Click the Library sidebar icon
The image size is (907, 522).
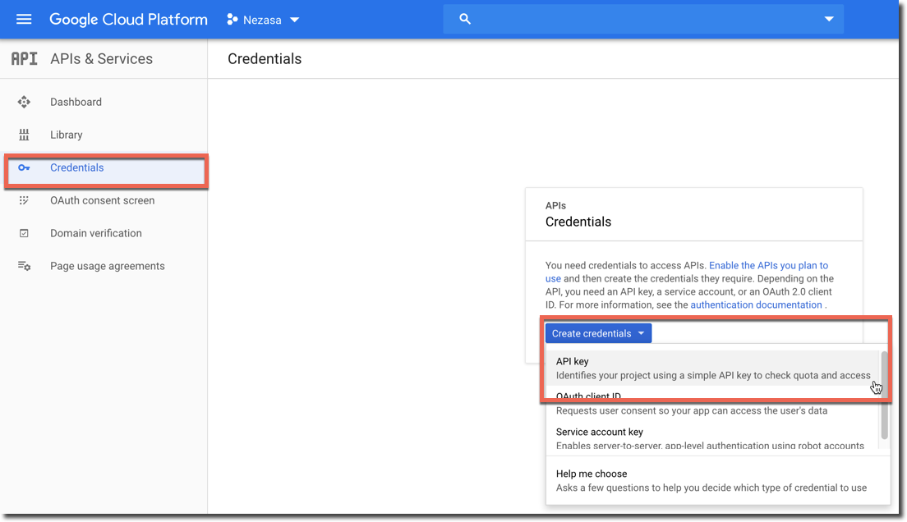pyautogui.click(x=24, y=135)
